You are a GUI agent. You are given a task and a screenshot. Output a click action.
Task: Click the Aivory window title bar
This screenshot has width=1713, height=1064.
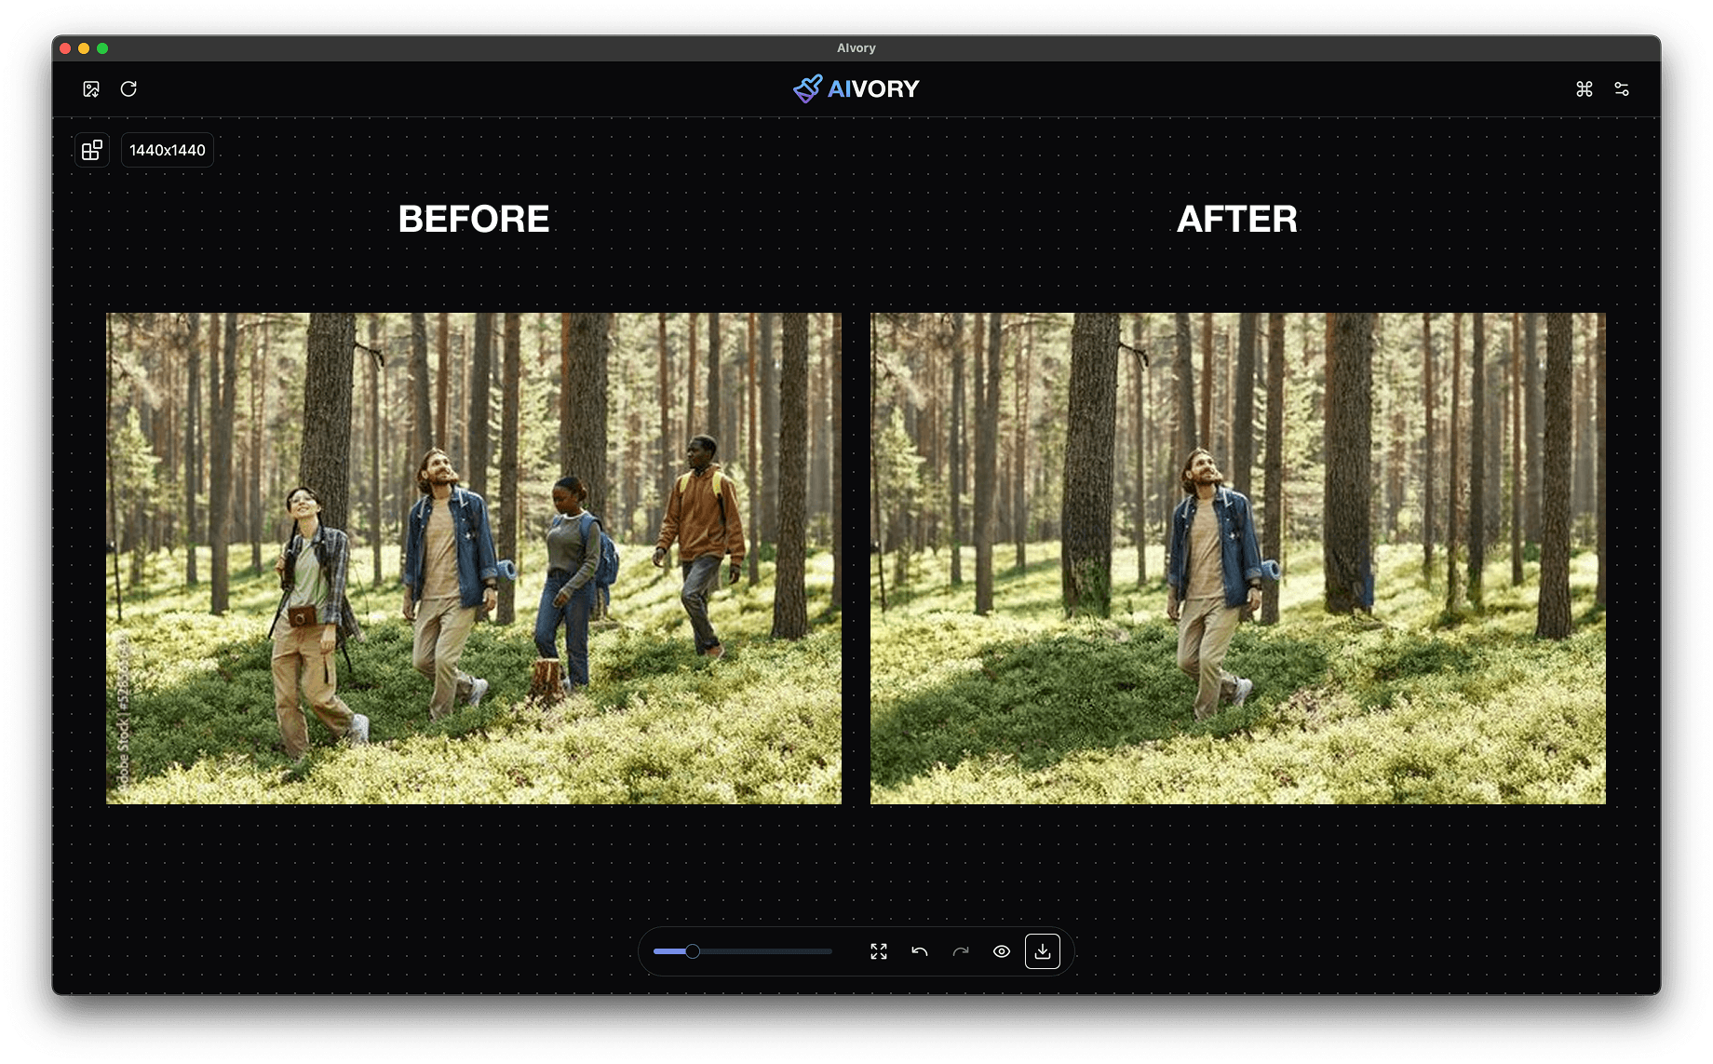point(856,47)
